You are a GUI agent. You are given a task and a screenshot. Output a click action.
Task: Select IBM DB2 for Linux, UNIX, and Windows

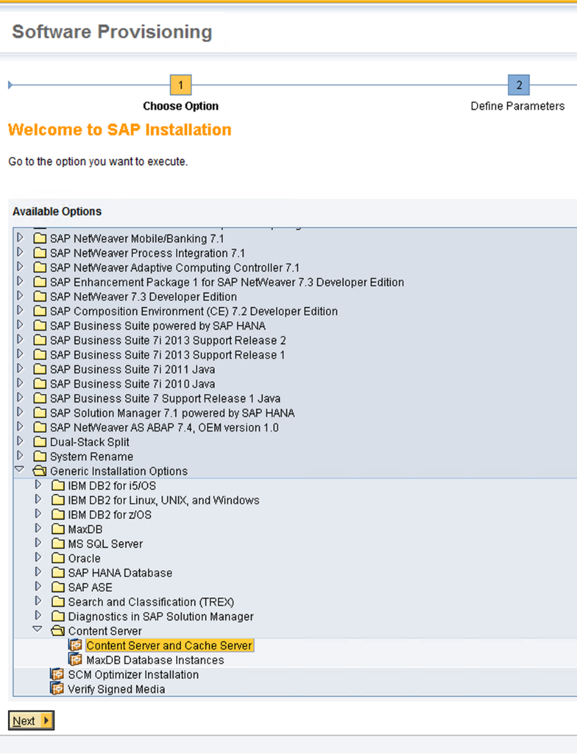click(x=163, y=500)
